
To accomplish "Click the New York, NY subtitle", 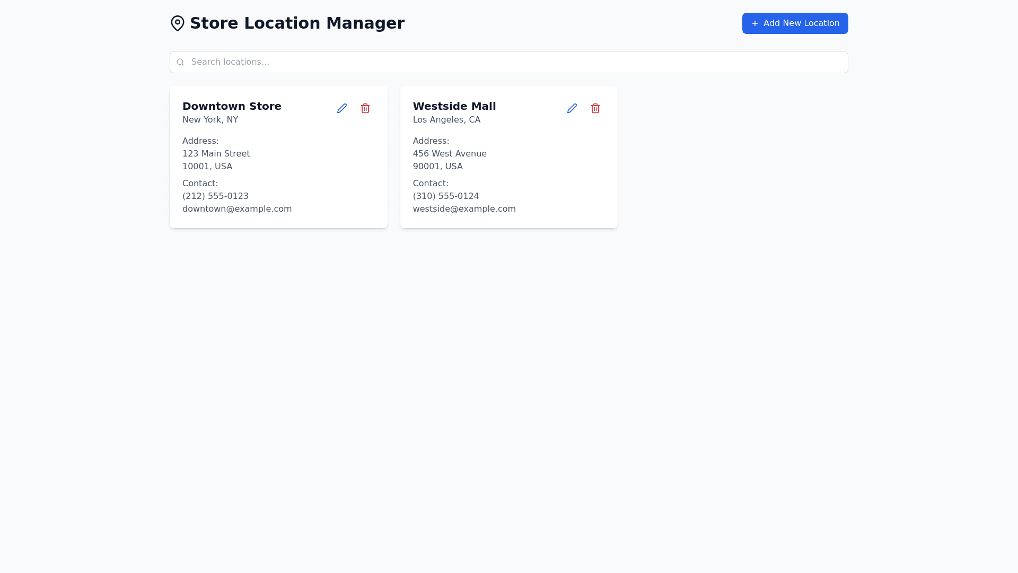I will pyautogui.click(x=210, y=120).
